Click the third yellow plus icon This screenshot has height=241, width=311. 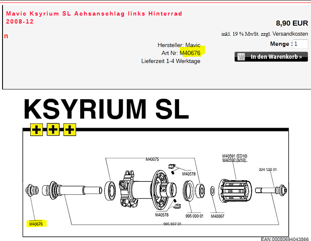point(69,130)
